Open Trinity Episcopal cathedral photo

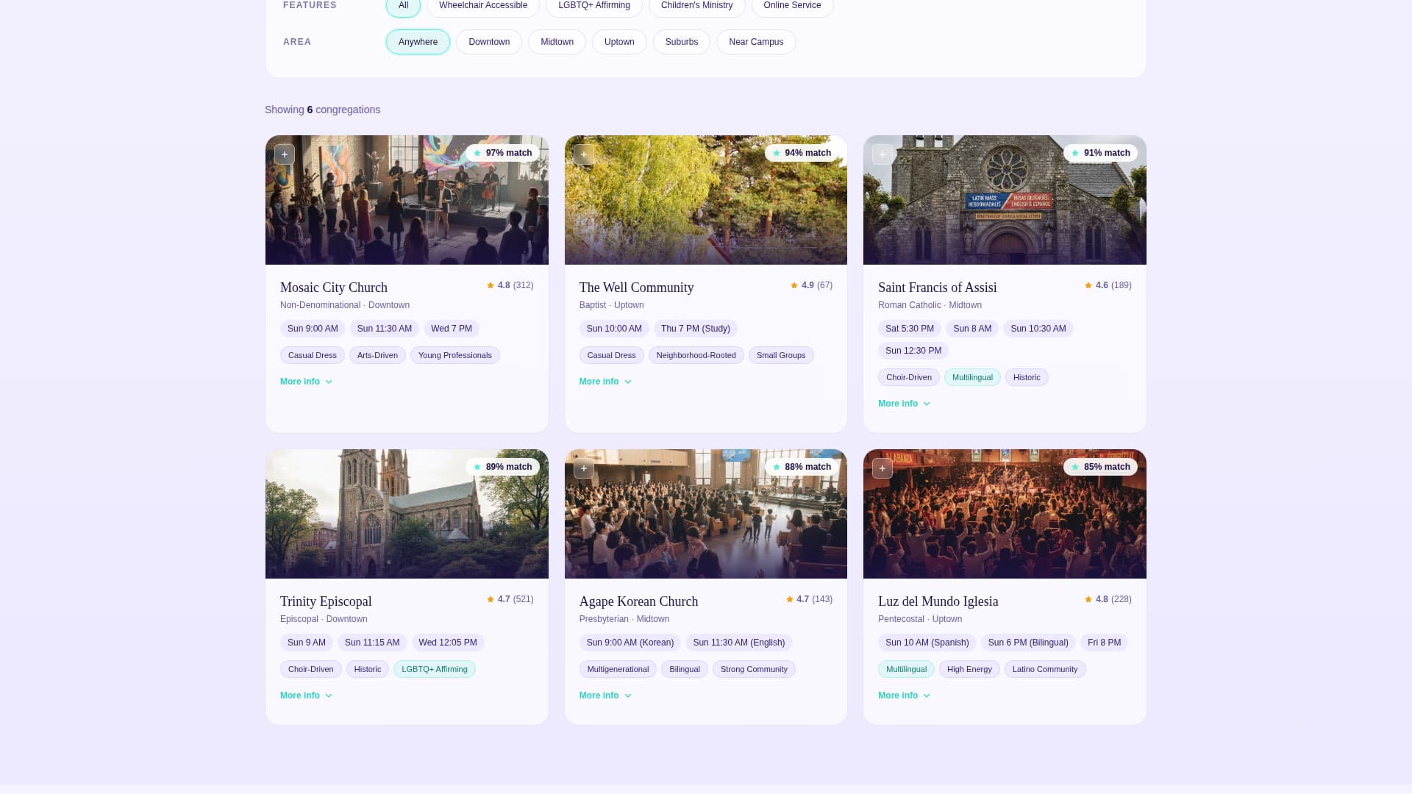(407, 514)
